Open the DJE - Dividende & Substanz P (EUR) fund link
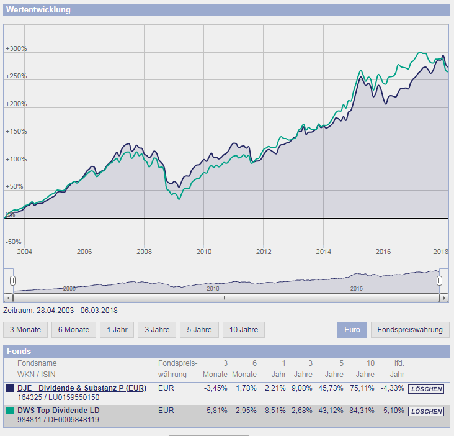The height and width of the screenshot is (436, 454). point(82,388)
